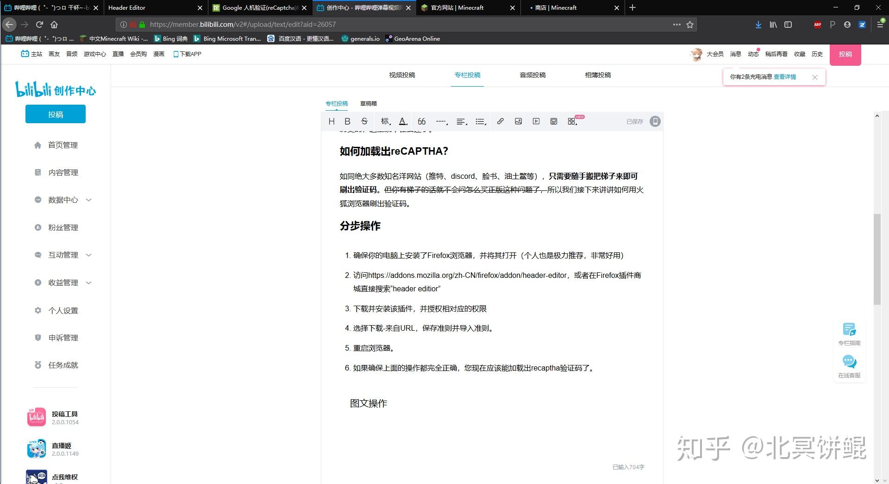Click the 查看详情 link in notification
Viewport: 889px width, 484px height.
click(785, 77)
